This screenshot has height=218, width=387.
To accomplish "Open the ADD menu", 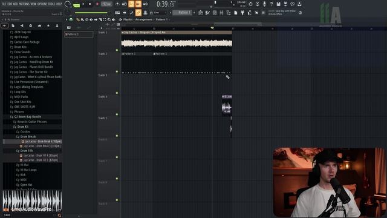I will click(15, 4).
